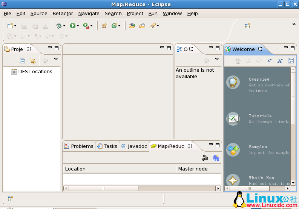Click Customize page icon in Welcome toolbar
299x209 pixels.
tap(291, 61)
